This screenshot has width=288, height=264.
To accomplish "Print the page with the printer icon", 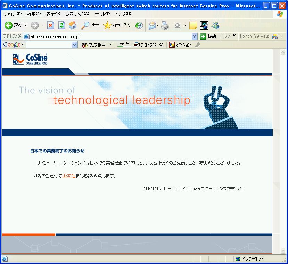I will pos(165,25).
